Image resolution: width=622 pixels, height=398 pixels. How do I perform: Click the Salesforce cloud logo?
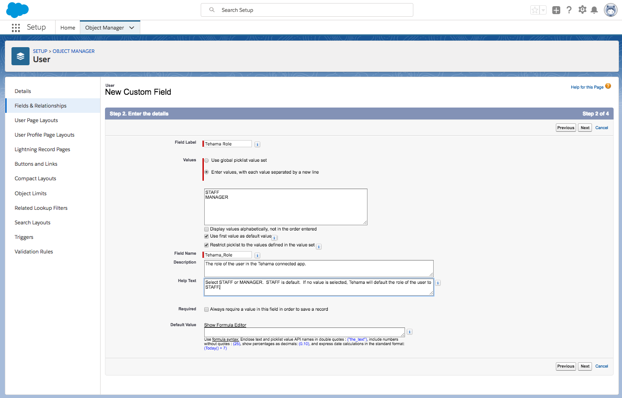[x=18, y=10]
